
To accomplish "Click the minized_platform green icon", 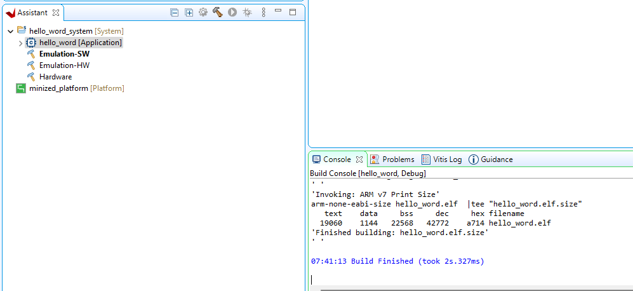I will tap(21, 88).
